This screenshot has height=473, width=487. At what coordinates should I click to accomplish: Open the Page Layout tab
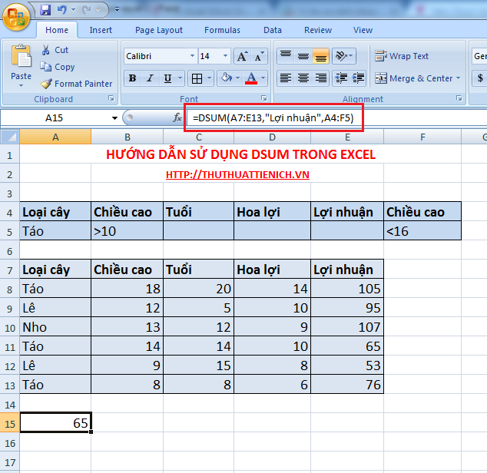(159, 30)
